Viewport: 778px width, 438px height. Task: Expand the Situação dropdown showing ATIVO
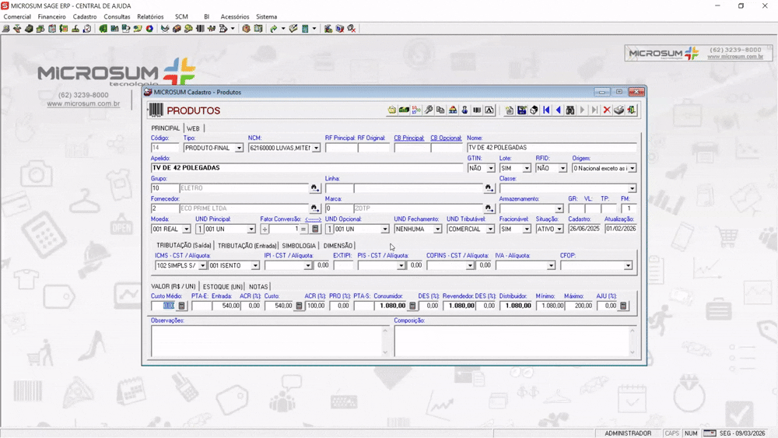(x=560, y=230)
